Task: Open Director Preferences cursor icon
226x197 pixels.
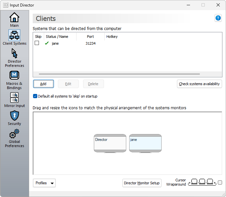Action: point(14,53)
